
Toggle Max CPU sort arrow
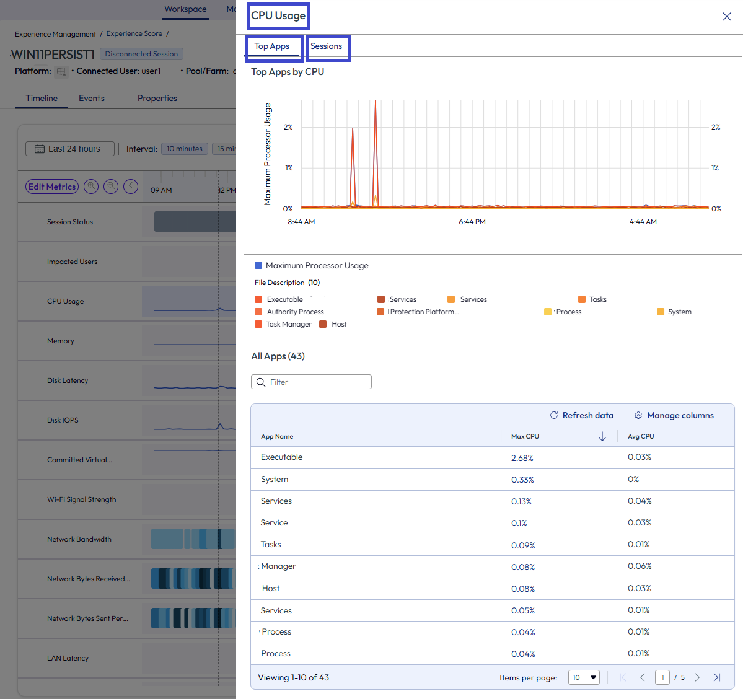click(602, 436)
